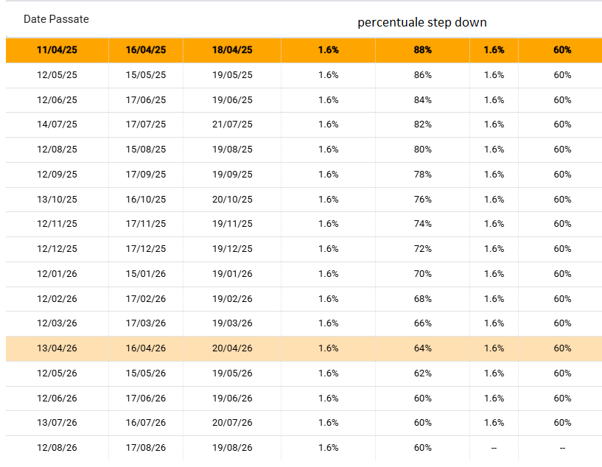This screenshot has width=602, height=467.
Task: Click the 20/10/25 date cell
Action: click(x=232, y=199)
